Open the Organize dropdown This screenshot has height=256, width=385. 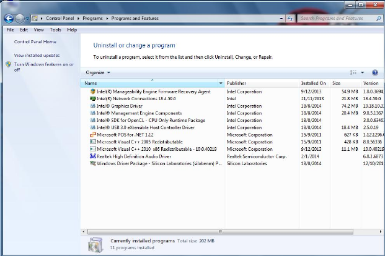pos(98,73)
